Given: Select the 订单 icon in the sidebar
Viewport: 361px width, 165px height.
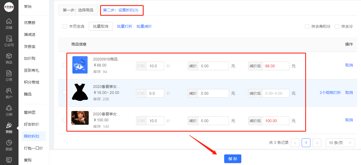Looking at the screenshot, I should [x=9, y=75].
